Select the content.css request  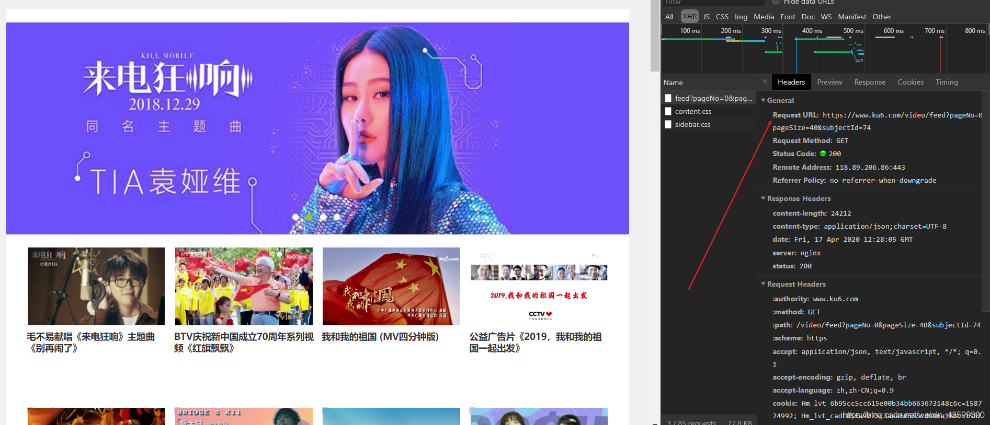click(709, 111)
